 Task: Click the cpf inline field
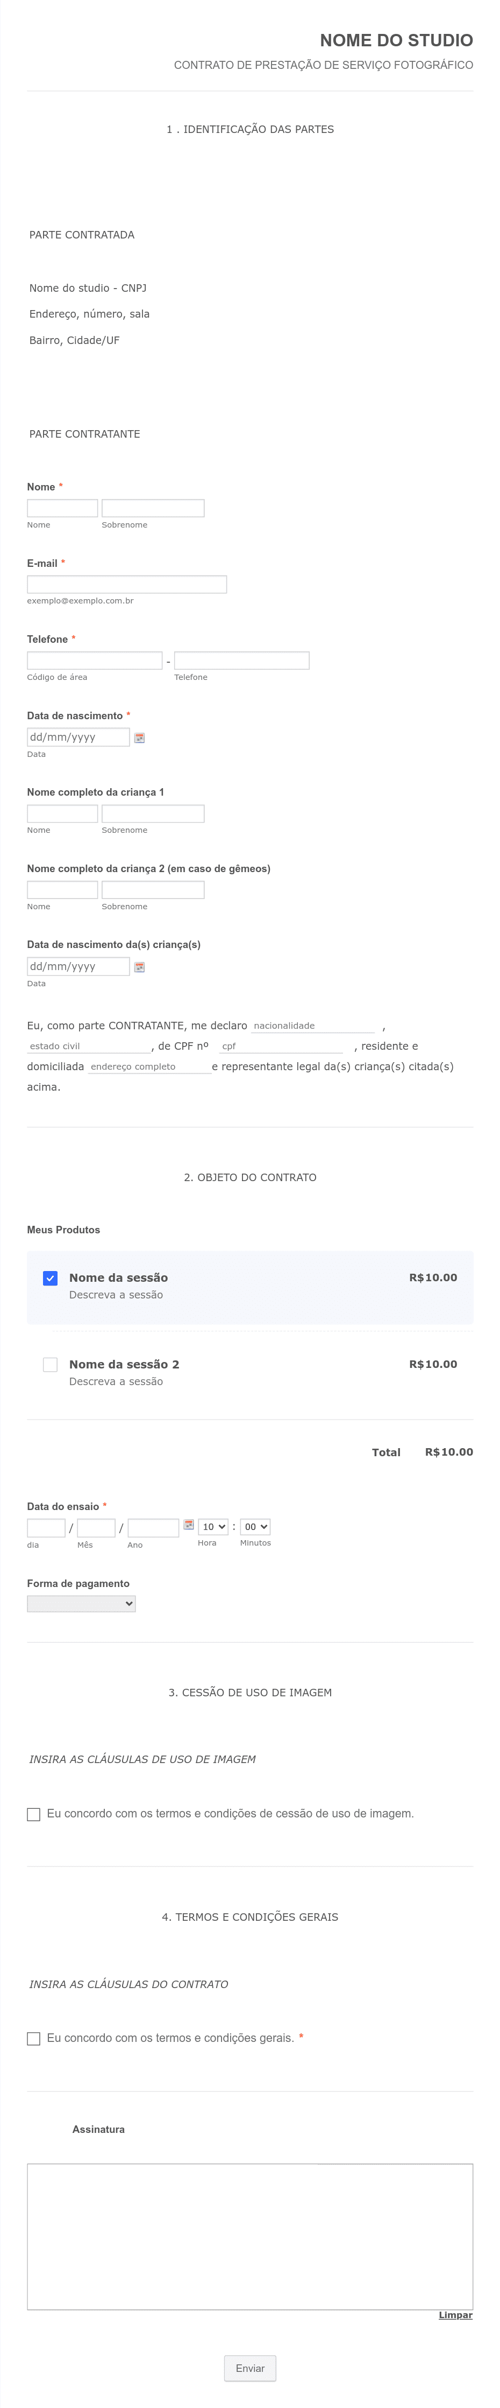pos(281,1046)
